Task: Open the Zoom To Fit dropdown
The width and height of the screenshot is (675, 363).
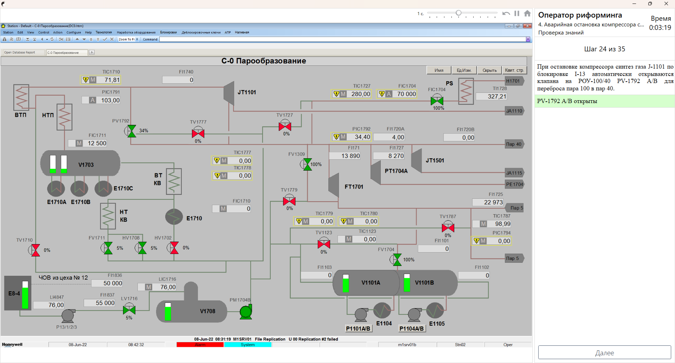Action: tap(137, 39)
